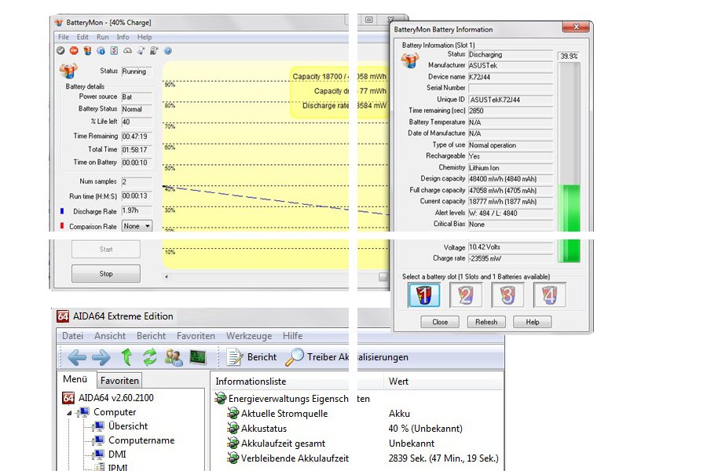The height and width of the screenshot is (471, 707).
Task: Open AIDA64 Ansicht menu
Action: click(110, 336)
